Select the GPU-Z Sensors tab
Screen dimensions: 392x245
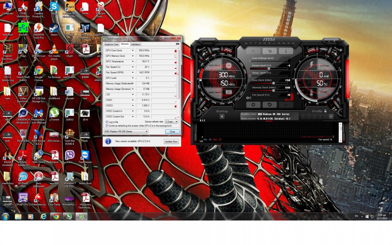point(124,44)
